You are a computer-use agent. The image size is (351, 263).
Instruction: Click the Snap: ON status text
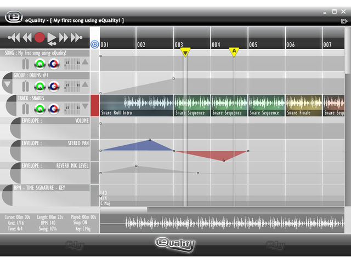pyautogui.click(x=81, y=223)
